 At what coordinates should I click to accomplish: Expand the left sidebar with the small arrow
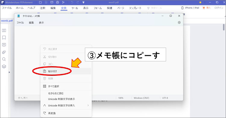coord(9,72)
